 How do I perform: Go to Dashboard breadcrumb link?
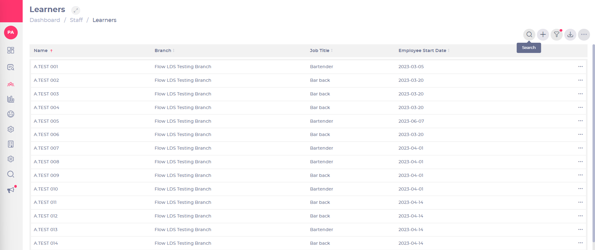click(45, 20)
